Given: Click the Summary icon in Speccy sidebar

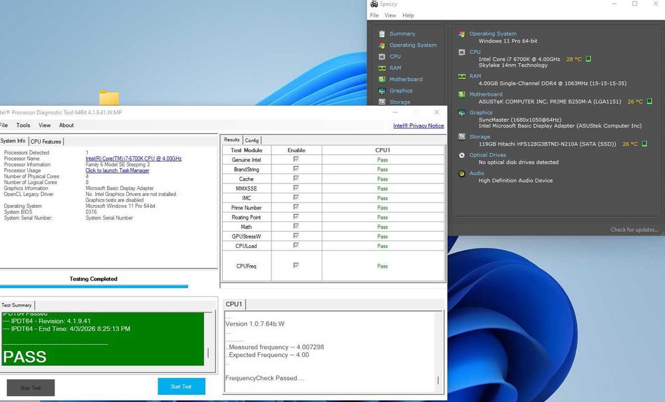Looking at the screenshot, I should tap(382, 33).
